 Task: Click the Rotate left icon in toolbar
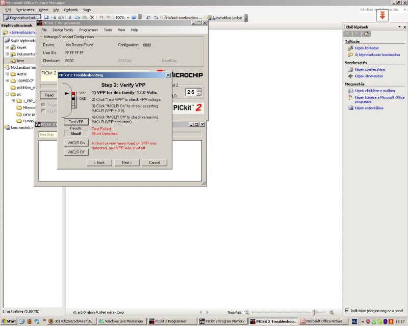148,18
